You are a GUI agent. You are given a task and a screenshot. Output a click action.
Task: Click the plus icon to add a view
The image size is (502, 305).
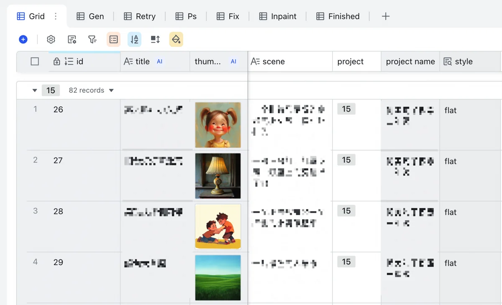386,16
